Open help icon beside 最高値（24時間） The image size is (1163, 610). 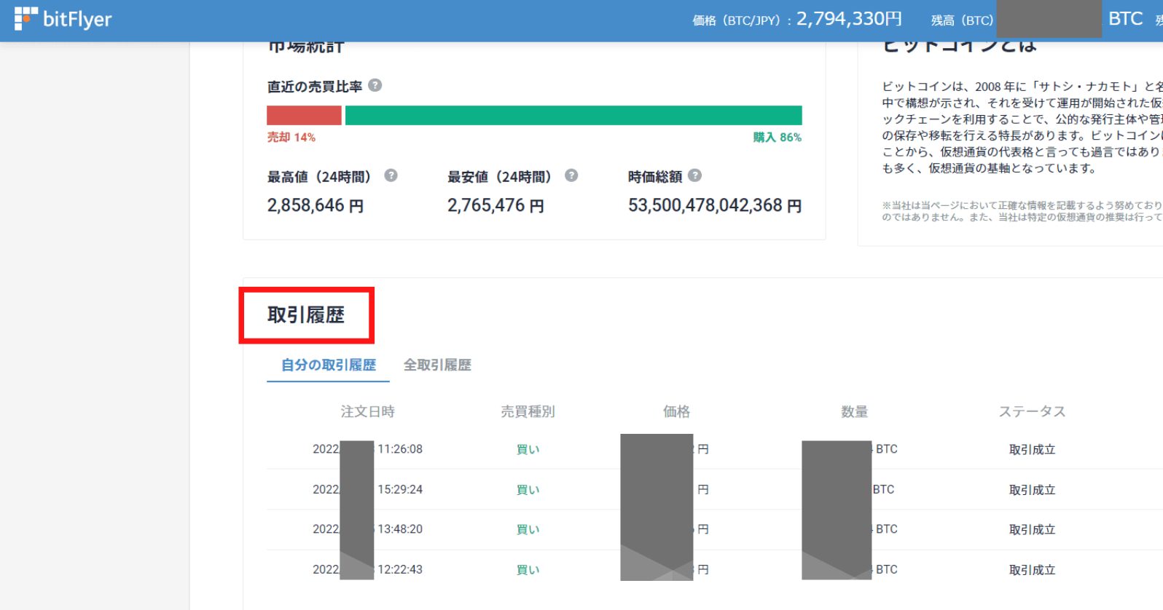pyautogui.click(x=391, y=175)
